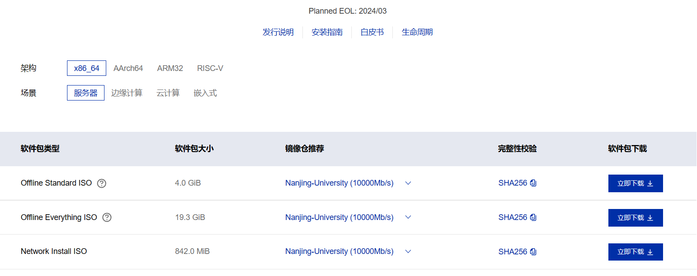Viewport: 697px width, 276px height.
Task: Download Offline Standard ISO with 立即下载
Action: point(636,183)
